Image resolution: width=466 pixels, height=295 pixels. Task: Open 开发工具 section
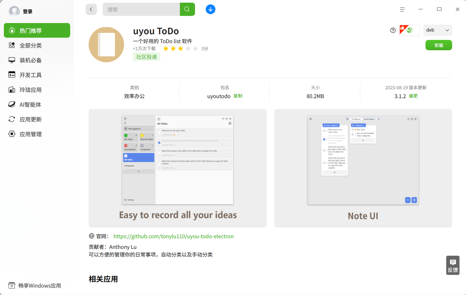[x=37, y=75]
